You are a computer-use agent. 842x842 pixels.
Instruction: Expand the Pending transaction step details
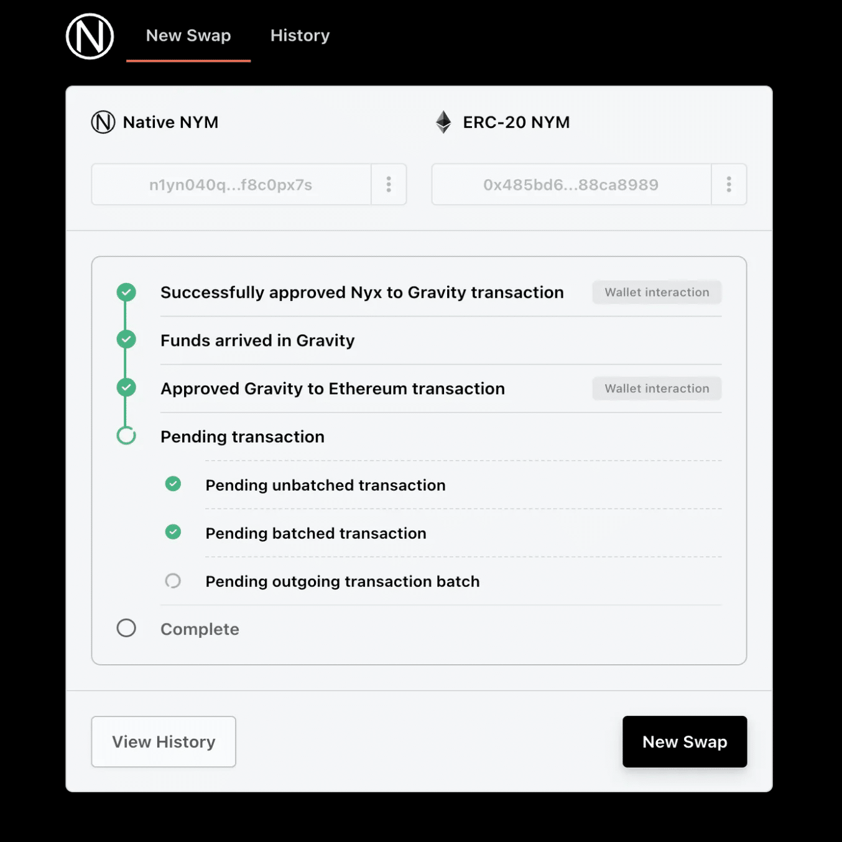pyautogui.click(x=243, y=436)
